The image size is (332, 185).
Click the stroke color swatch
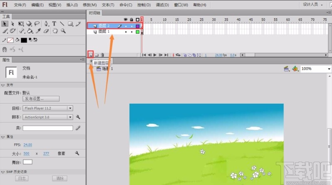pos(10,40)
